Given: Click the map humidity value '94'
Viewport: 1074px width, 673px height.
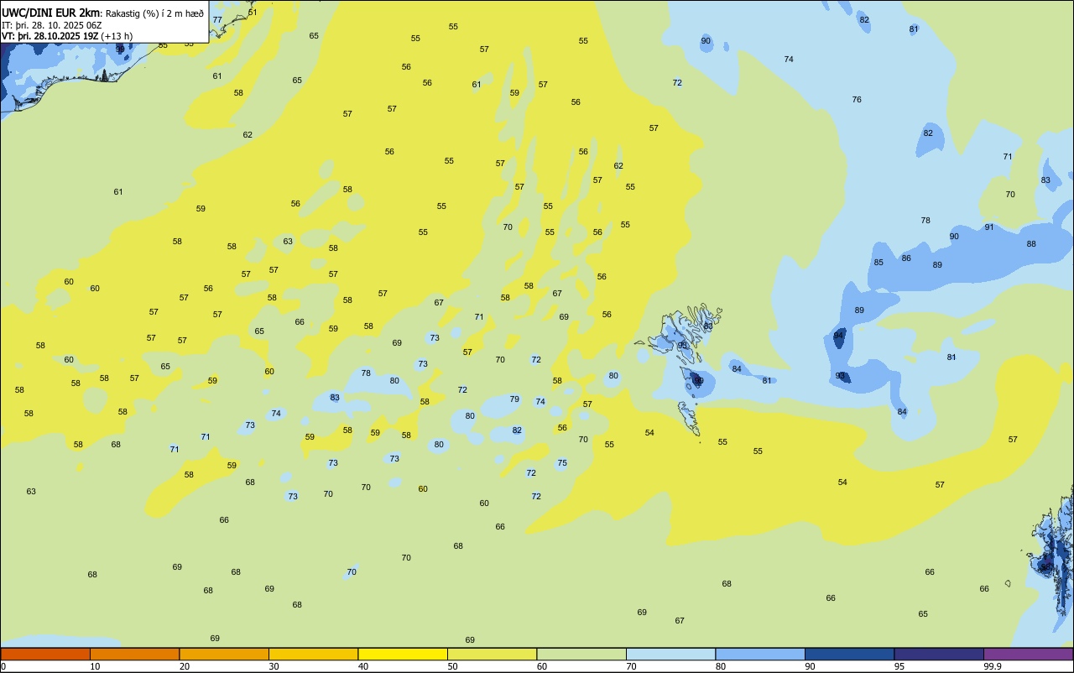Looking at the screenshot, I should [838, 335].
